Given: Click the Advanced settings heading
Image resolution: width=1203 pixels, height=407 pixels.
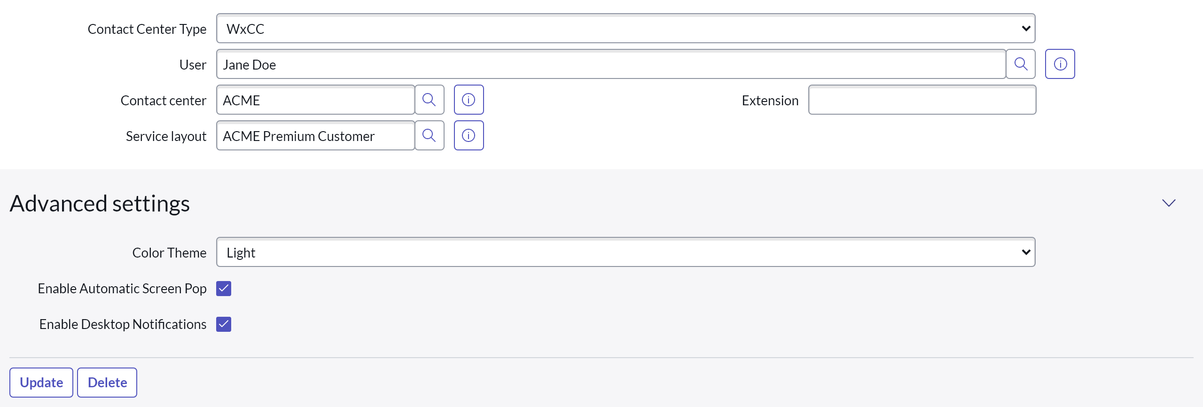Looking at the screenshot, I should click(x=100, y=203).
